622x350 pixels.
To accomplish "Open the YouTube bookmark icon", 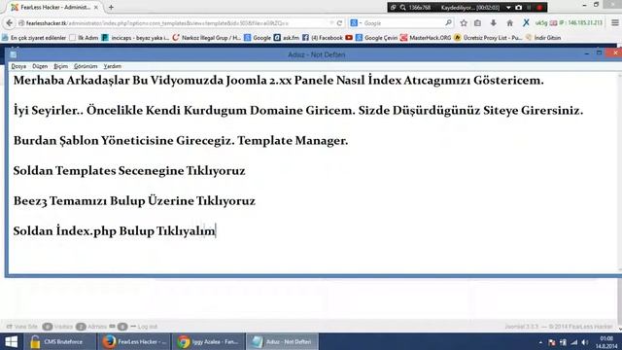I will pos(349,38).
